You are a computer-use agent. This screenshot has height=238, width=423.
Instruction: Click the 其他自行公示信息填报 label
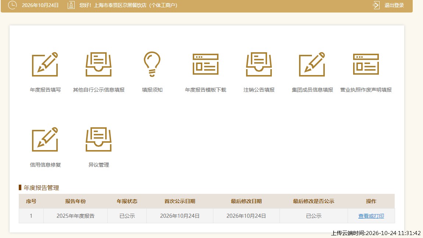[x=99, y=90]
